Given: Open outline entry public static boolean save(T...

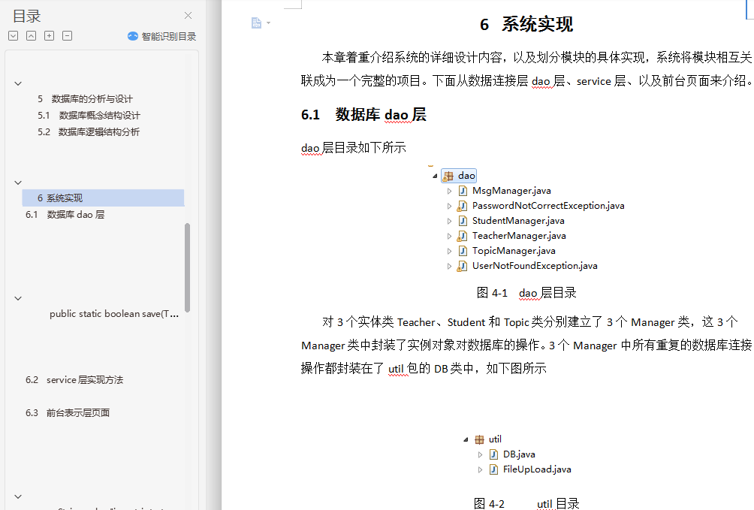Looking at the screenshot, I should tap(114, 314).
